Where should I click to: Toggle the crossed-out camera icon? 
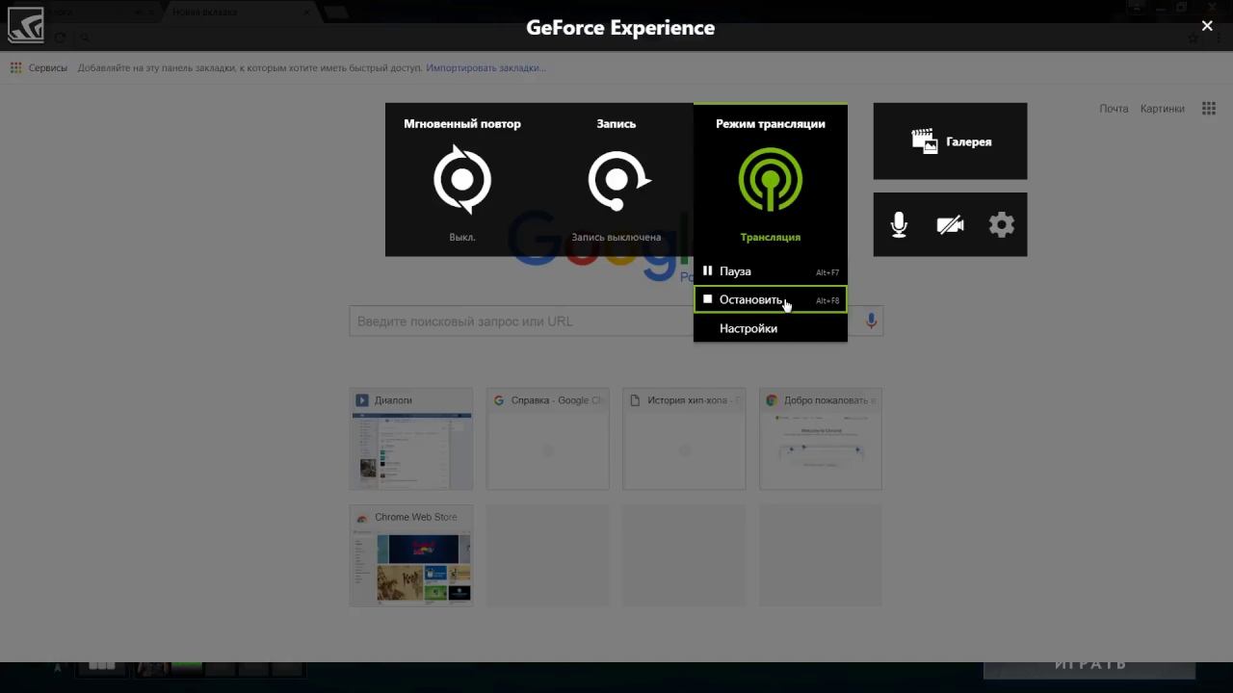[950, 225]
